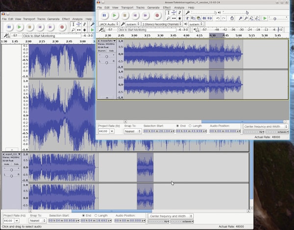The image size is (294, 230).
Task: Open Transport menu in back window
Action: [29, 19]
